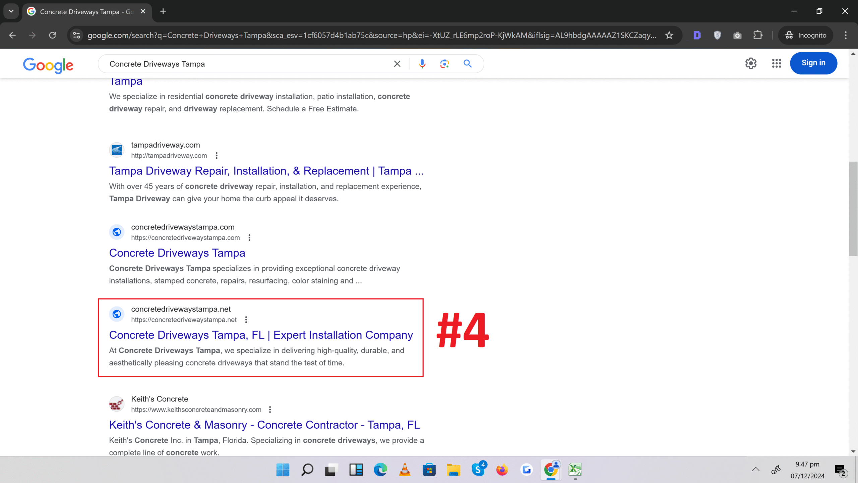
Task: Open Skype from the taskbar
Action: coord(478,470)
